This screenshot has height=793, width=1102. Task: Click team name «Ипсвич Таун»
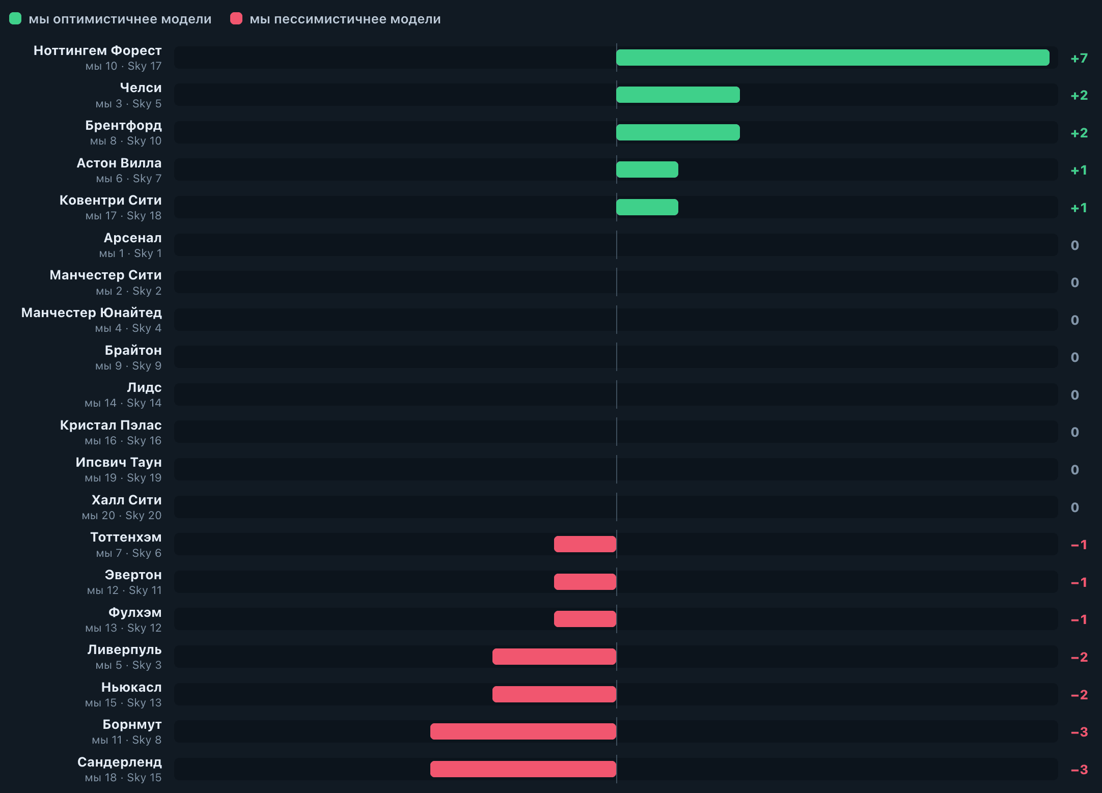coord(119,462)
